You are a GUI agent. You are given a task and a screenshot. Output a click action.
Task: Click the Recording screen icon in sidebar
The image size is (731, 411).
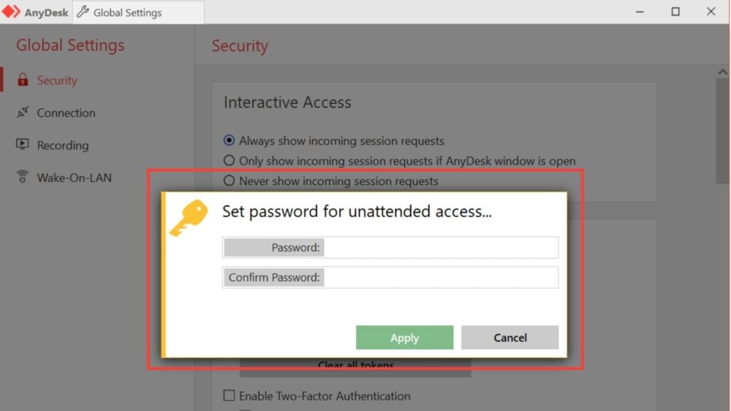(x=22, y=144)
